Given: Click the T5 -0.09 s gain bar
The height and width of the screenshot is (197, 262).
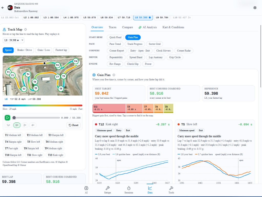Looking at the screenshot, I should coord(134,108).
